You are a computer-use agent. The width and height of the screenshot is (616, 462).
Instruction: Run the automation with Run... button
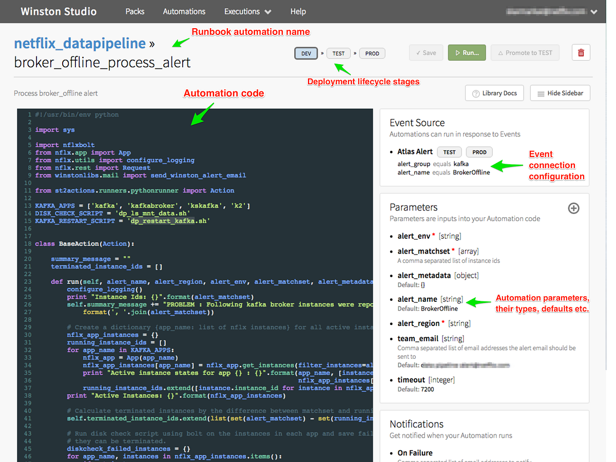coord(467,52)
